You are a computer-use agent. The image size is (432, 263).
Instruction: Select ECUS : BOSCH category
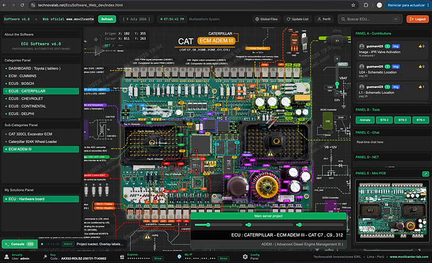[41, 83]
